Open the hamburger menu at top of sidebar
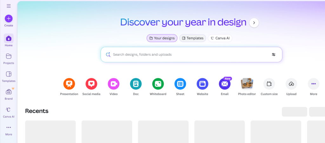Viewport: 325px width, 143px height. pyautogui.click(x=9, y=6)
